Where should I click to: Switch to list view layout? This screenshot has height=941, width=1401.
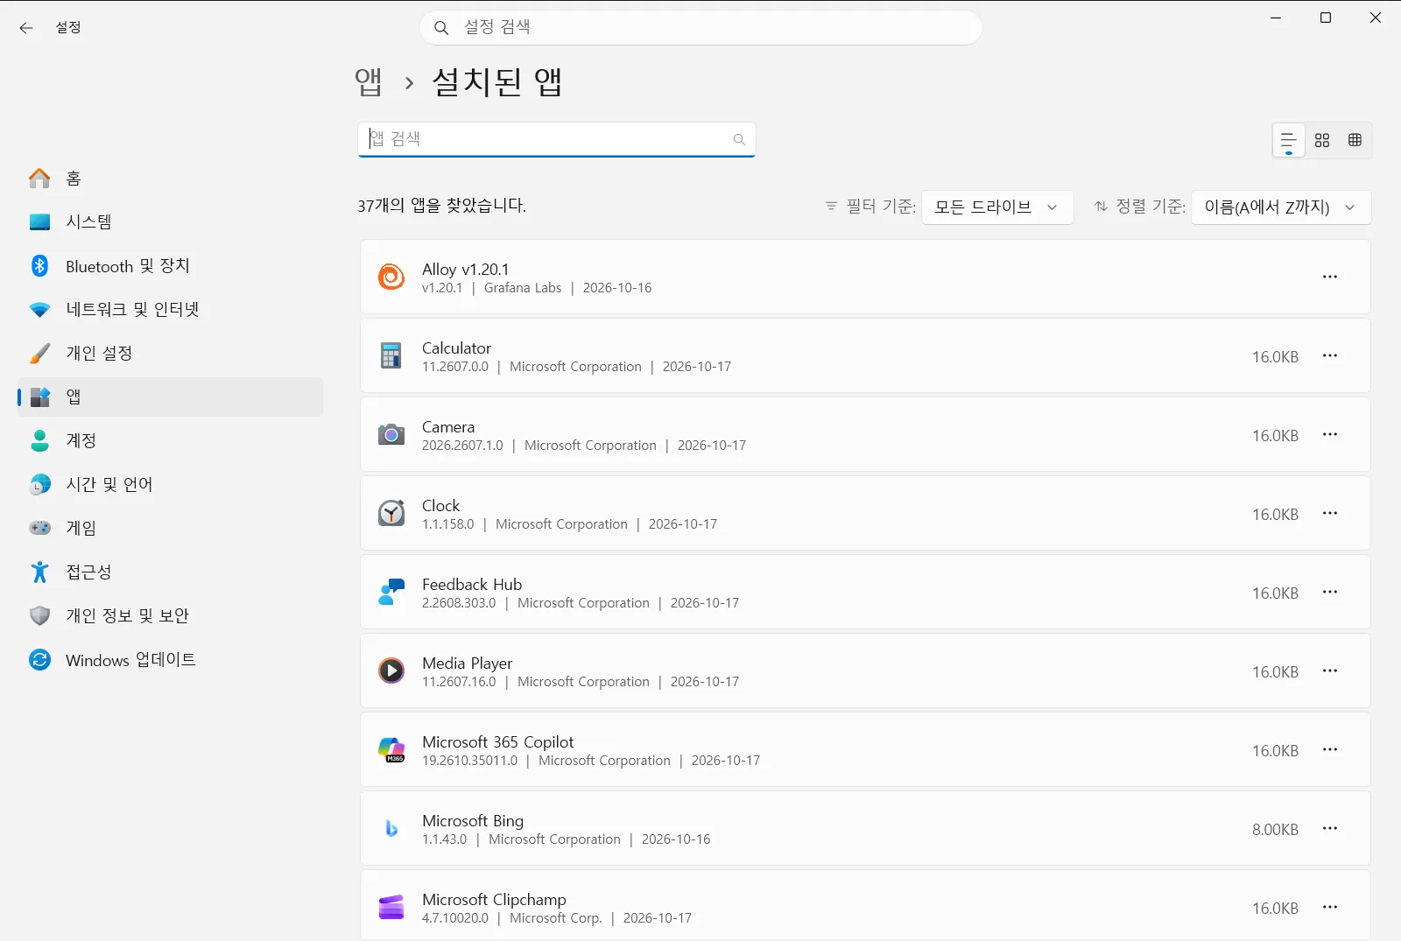[x=1289, y=140]
